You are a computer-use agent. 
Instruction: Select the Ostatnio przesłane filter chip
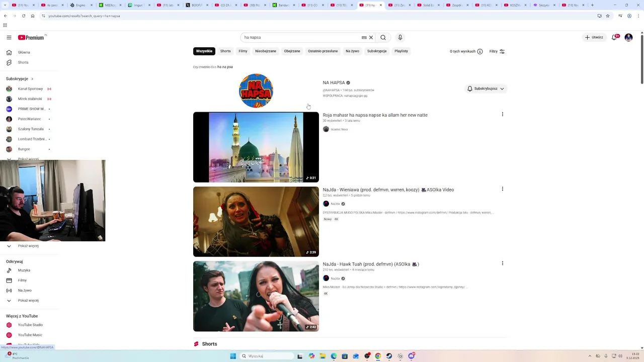323,51
